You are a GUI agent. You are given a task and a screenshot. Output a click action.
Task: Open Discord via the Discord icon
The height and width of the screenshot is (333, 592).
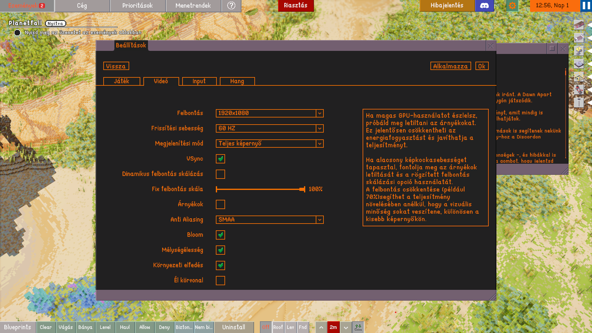click(x=484, y=6)
